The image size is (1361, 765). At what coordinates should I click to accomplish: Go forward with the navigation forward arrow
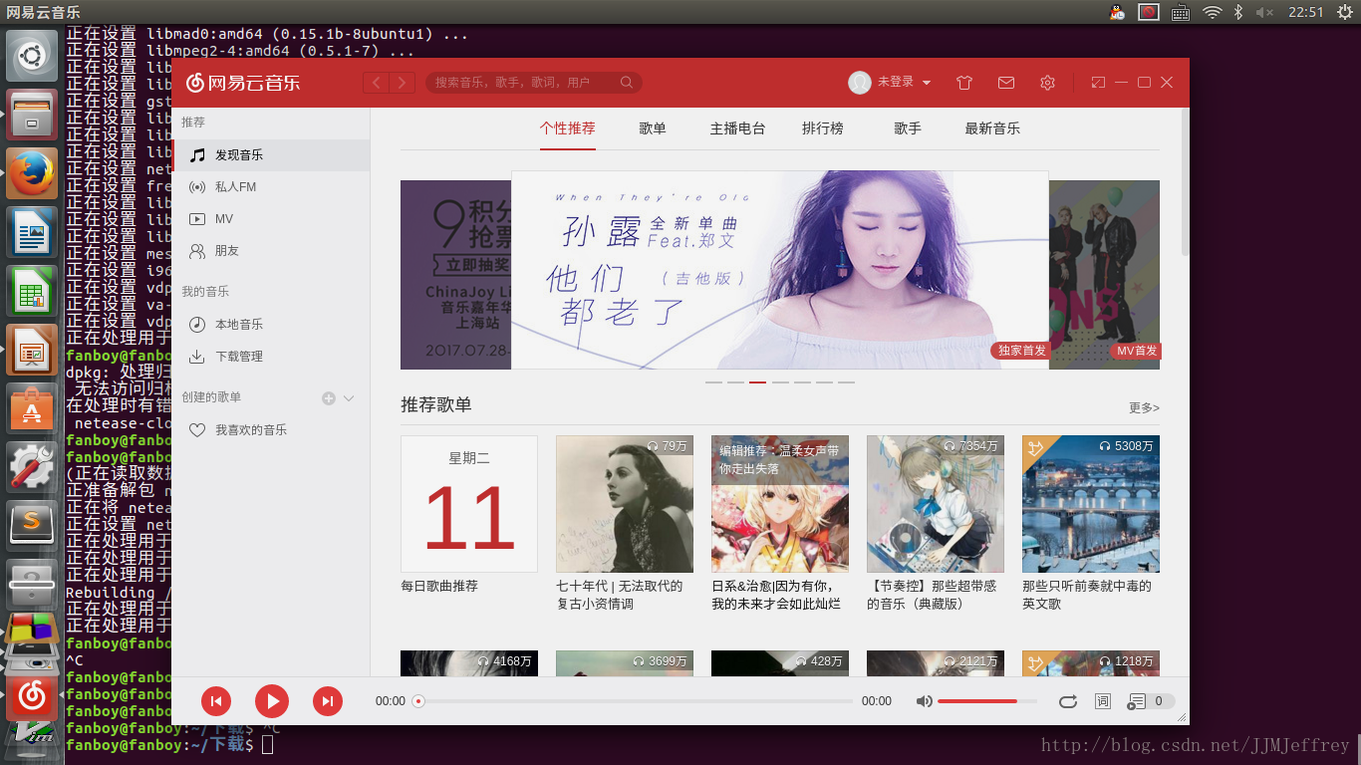click(x=403, y=83)
